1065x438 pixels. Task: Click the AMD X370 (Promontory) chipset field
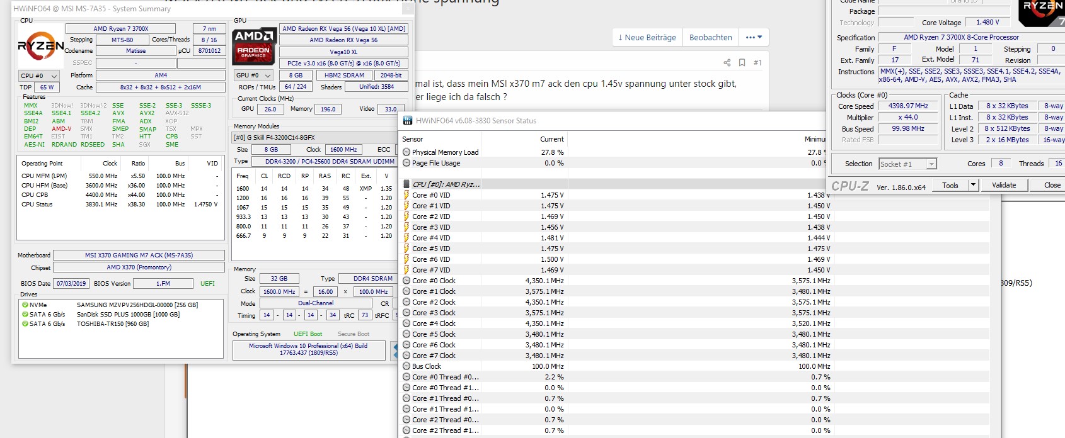[139, 267]
